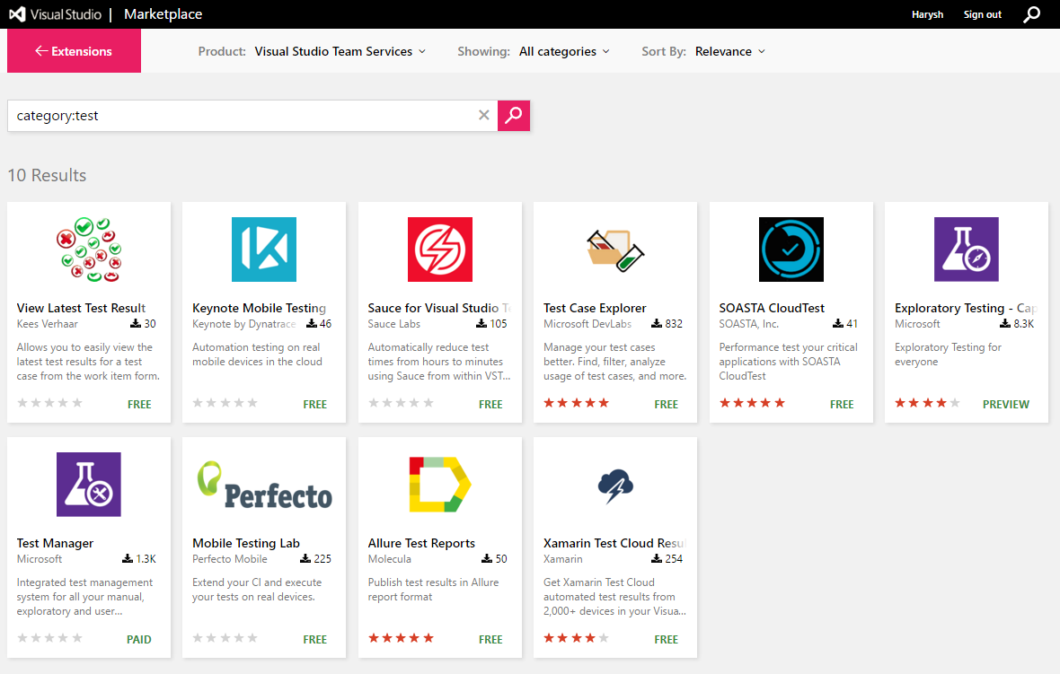Screen dimensions: 1060x674
Task: Open the Harysh user profile link
Action: (x=927, y=14)
